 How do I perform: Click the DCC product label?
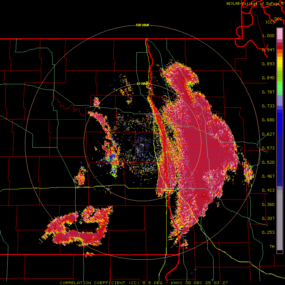point(278,19)
